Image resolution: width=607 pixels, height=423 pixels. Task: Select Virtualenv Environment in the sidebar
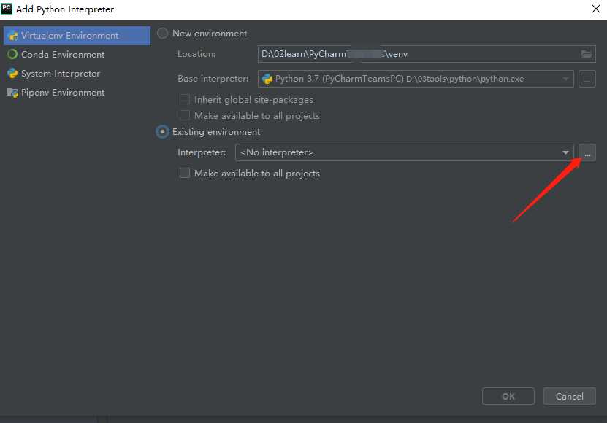coord(77,36)
